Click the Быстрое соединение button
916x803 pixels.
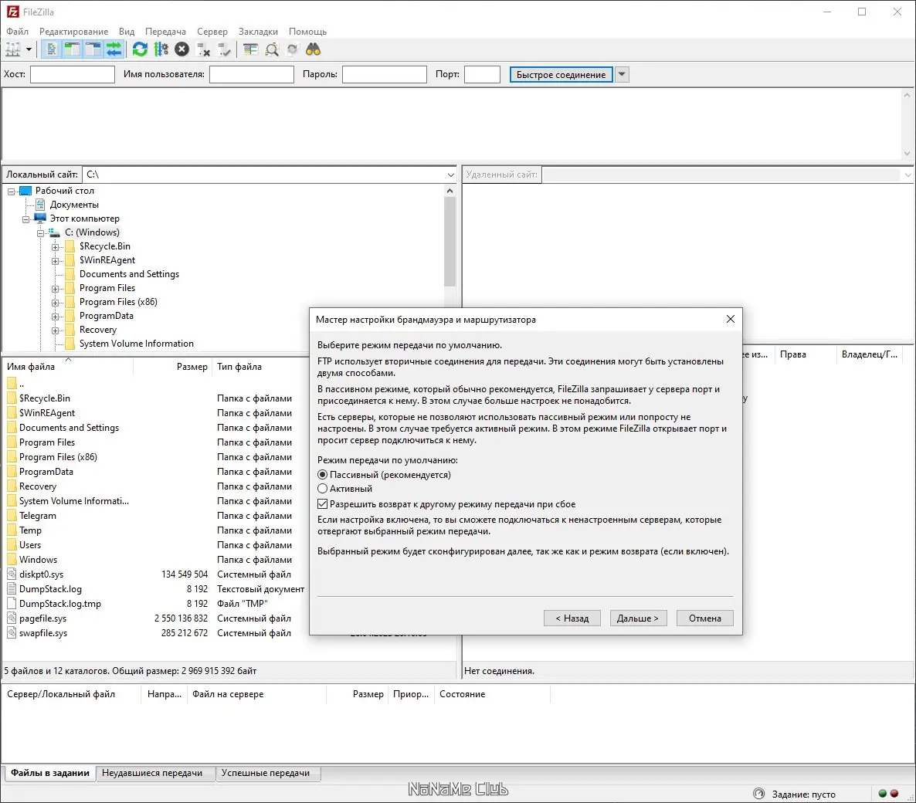pyautogui.click(x=561, y=74)
